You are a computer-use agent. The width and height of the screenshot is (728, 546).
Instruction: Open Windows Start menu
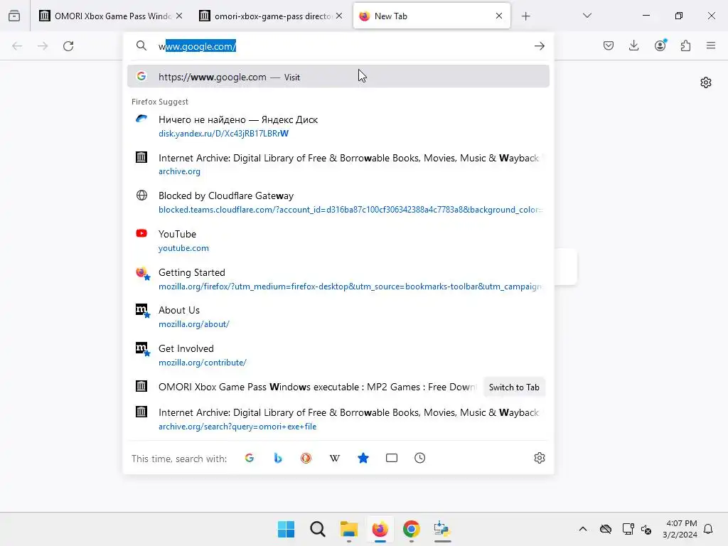[x=286, y=529]
